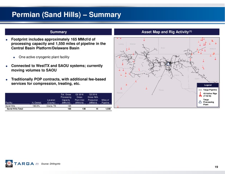The width and height of the screenshot is (225, 174).
Task: Click 'One active cryogenic plant facility' bullet
Action: click(44, 57)
